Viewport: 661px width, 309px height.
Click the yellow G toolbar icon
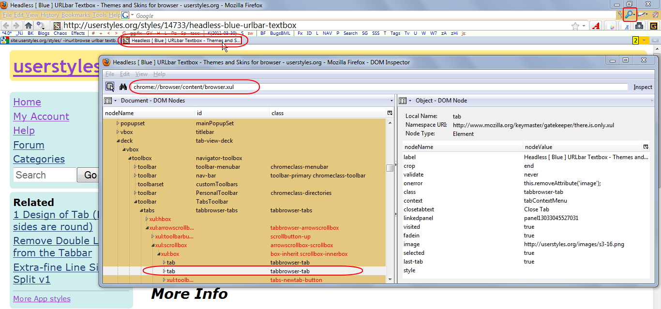pyautogui.click(x=654, y=26)
